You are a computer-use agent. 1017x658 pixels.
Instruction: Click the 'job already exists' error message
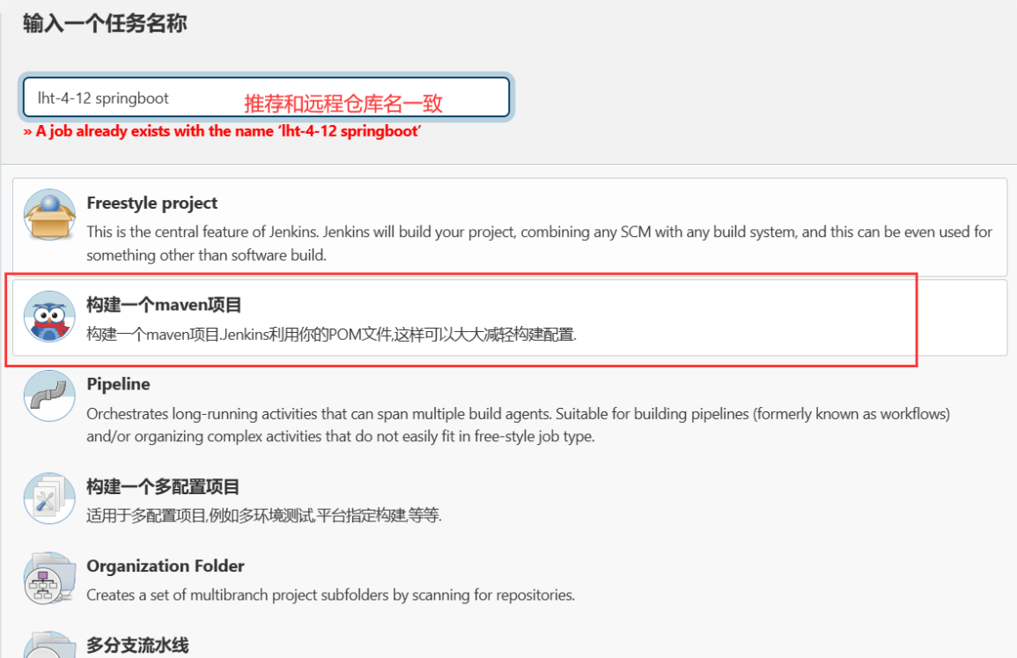pyautogui.click(x=222, y=131)
